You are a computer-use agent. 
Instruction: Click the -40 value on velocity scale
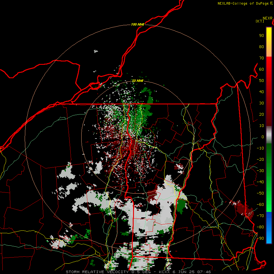point(260,182)
